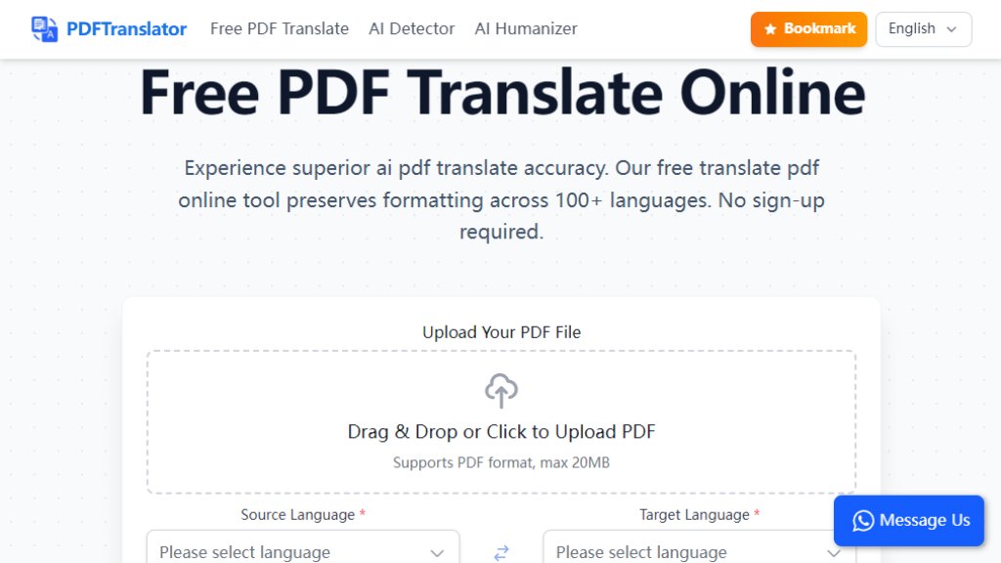This screenshot has width=1001, height=563.
Task: Open the English site language dropdown
Action: click(x=923, y=29)
